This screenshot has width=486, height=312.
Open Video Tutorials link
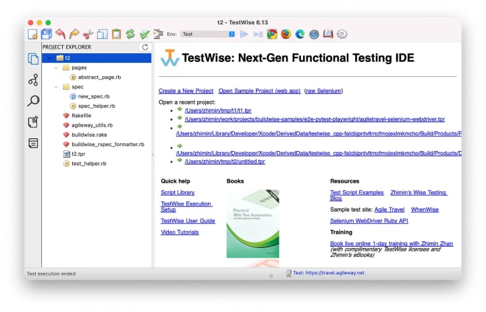pyautogui.click(x=180, y=232)
